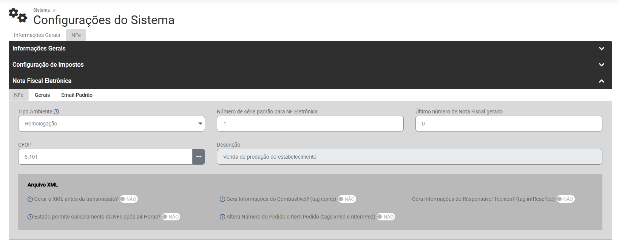619x240 pixels.
Task: Enable cancelamento da NFe após 24 Horas toggle
Action: 171,217
